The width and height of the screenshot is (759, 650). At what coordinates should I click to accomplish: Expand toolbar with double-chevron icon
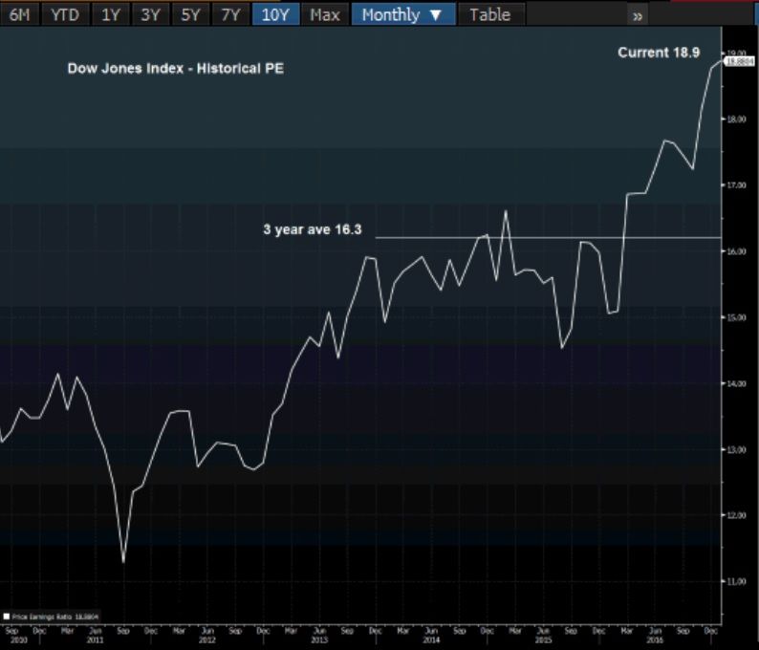point(638,16)
